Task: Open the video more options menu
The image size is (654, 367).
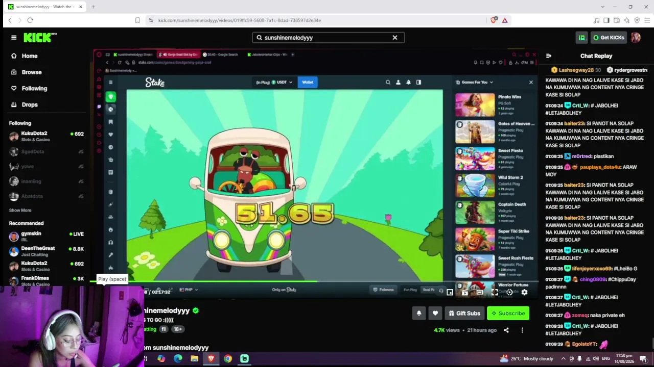Action: click(522, 330)
